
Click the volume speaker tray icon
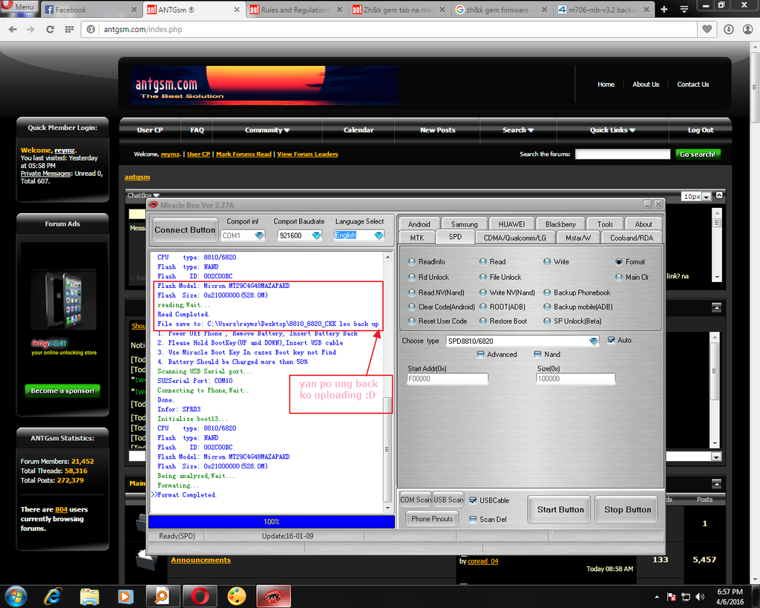coord(699,596)
